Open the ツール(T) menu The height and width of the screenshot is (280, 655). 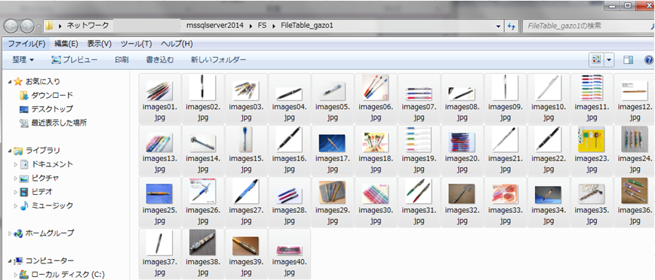pyautogui.click(x=136, y=44)
